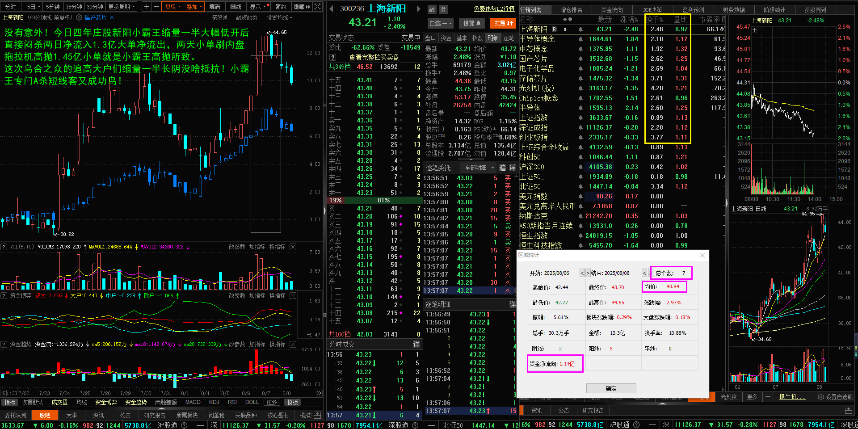Open the 研究报告 bottom tab

(x=155, y=415)
